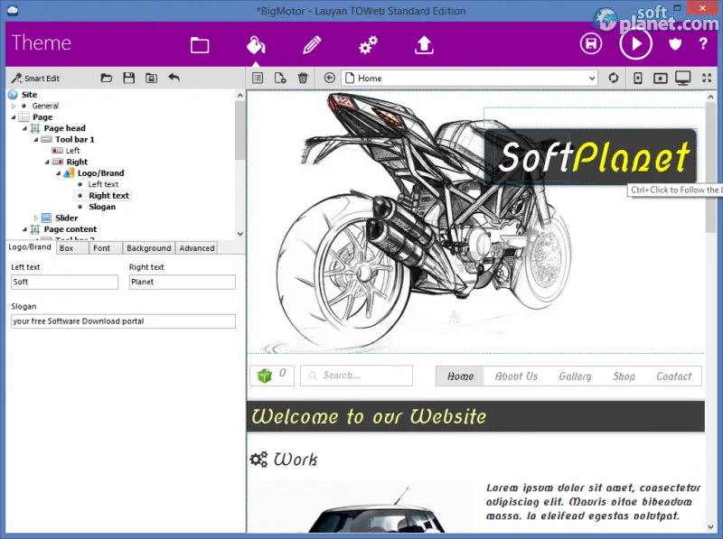Viewport: 723px width, 539px height.
Task: Select the Theme paint bucket icon
Action: [256, 45]
